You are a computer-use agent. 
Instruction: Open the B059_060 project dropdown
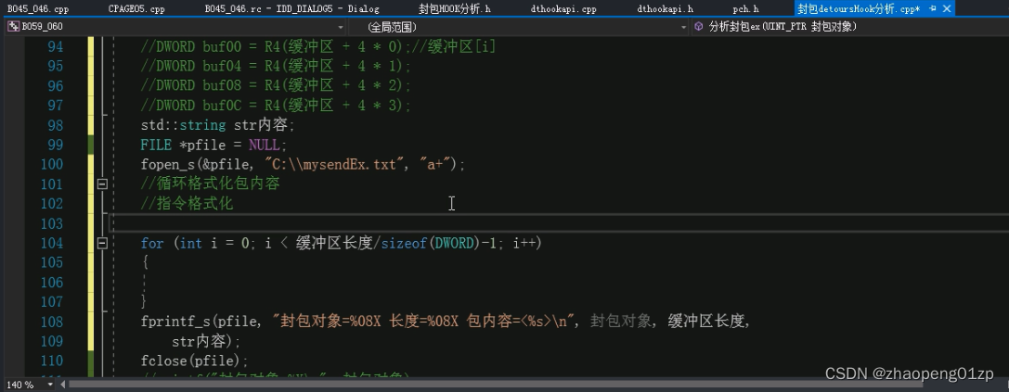click(341, 27)
